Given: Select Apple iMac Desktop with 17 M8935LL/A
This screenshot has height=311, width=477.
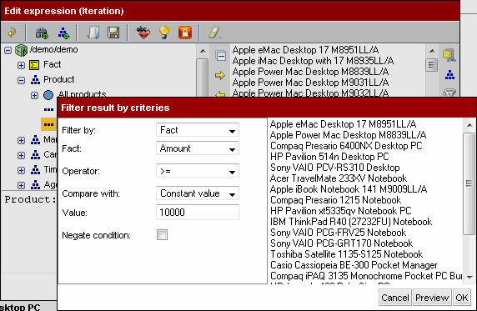Looking at the screenshot, I should coord(313,61).
